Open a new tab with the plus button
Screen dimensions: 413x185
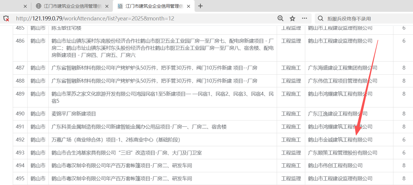click(x=200, y=6)
